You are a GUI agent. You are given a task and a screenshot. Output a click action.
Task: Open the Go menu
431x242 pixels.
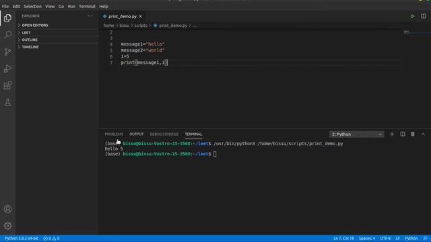[x=61, y=6]
